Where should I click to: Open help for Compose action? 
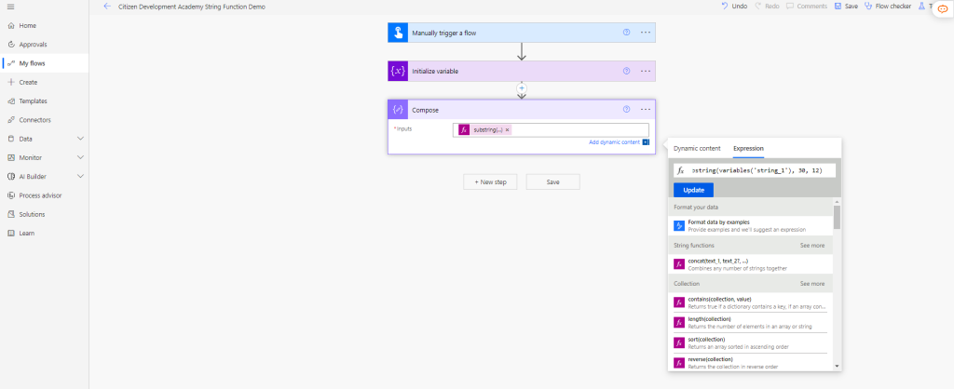627,110
